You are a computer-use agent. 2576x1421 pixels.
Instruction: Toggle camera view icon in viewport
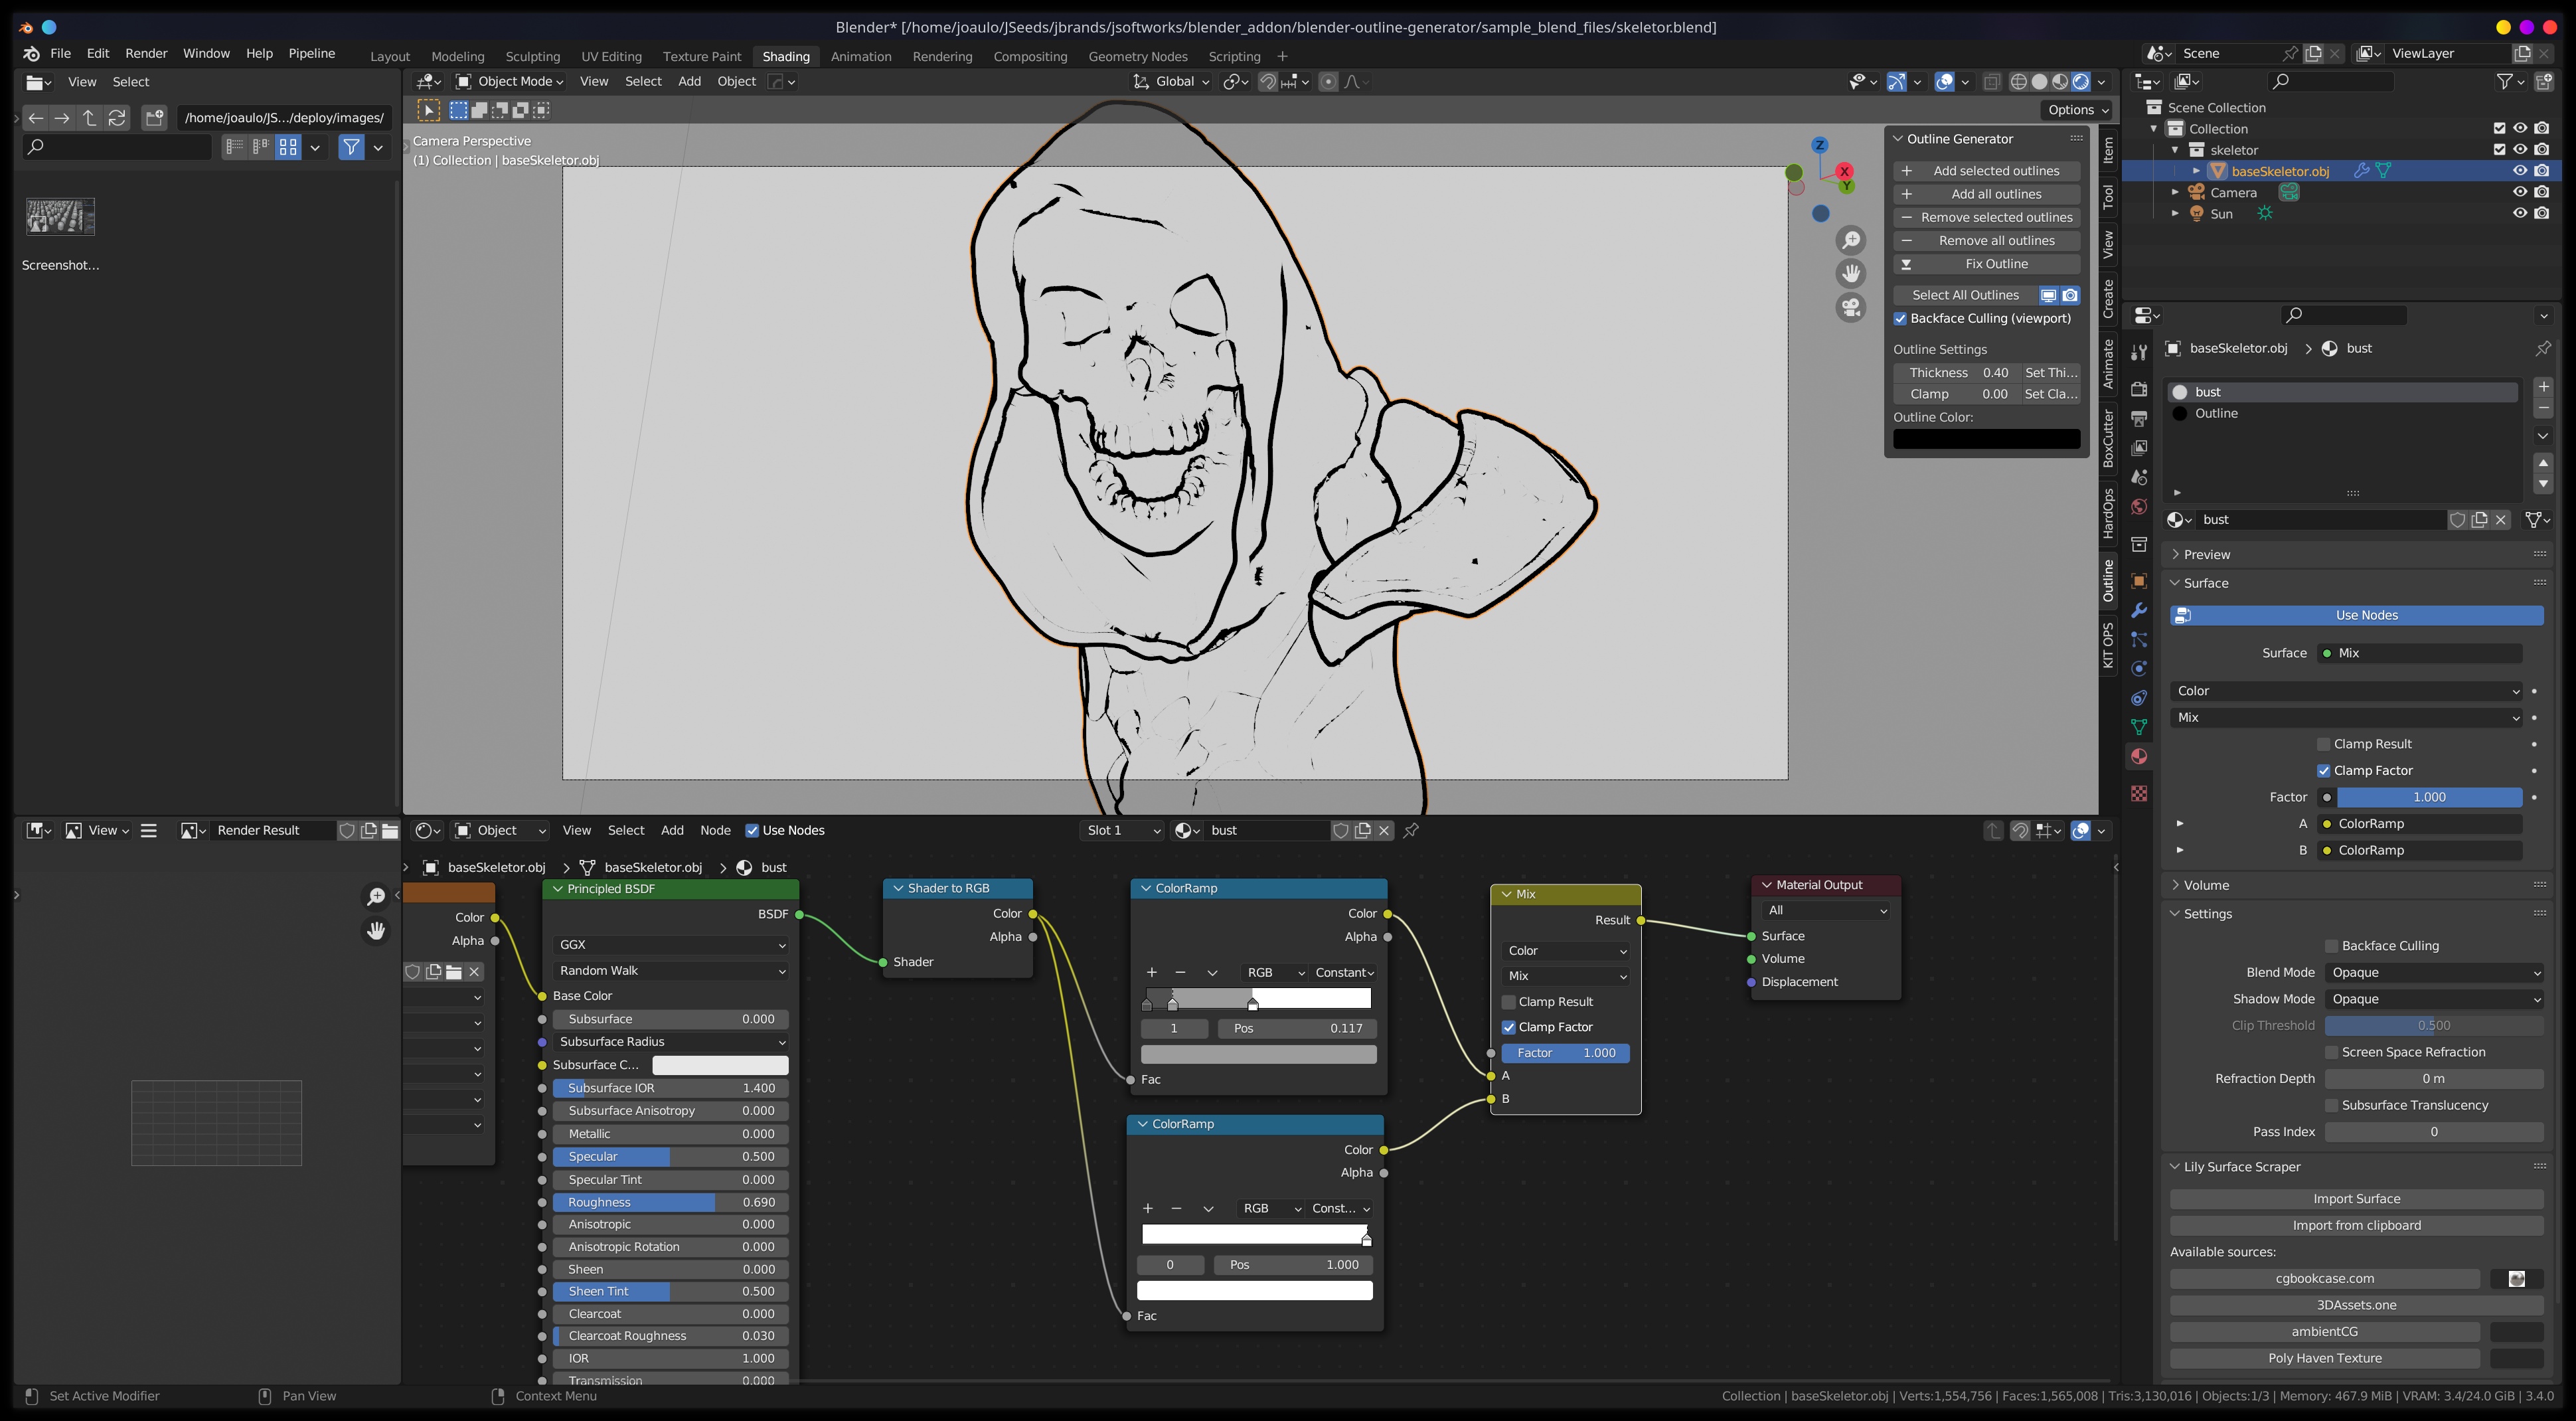1851,307
